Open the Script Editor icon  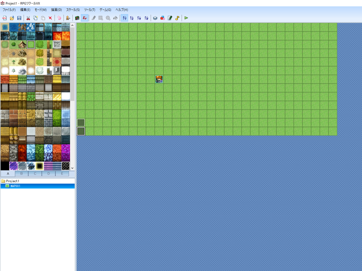[170, 18]
